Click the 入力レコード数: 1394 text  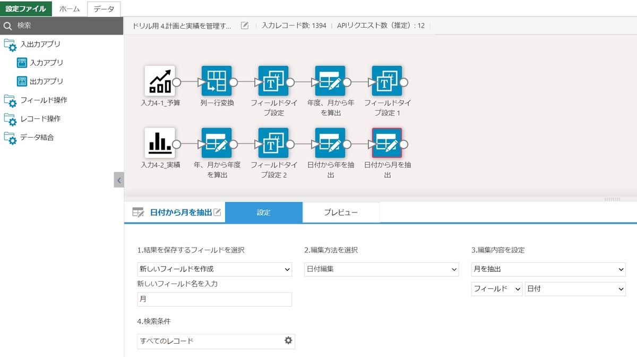[x=294, y=25]
